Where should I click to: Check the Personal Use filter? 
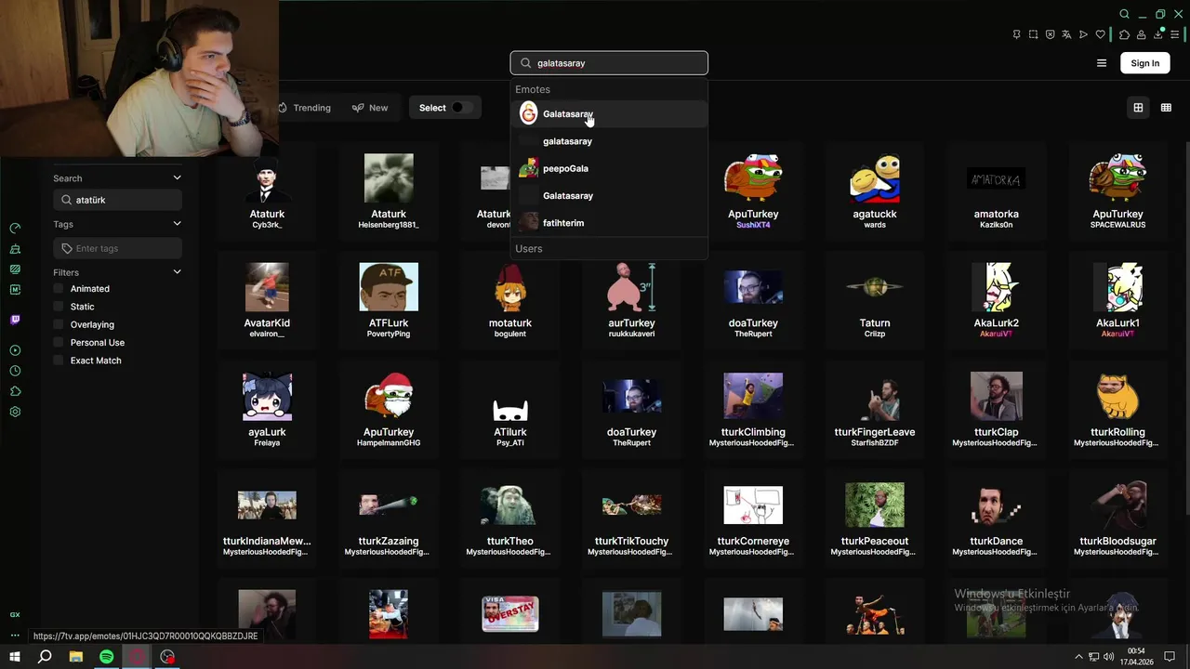(59, 343)
